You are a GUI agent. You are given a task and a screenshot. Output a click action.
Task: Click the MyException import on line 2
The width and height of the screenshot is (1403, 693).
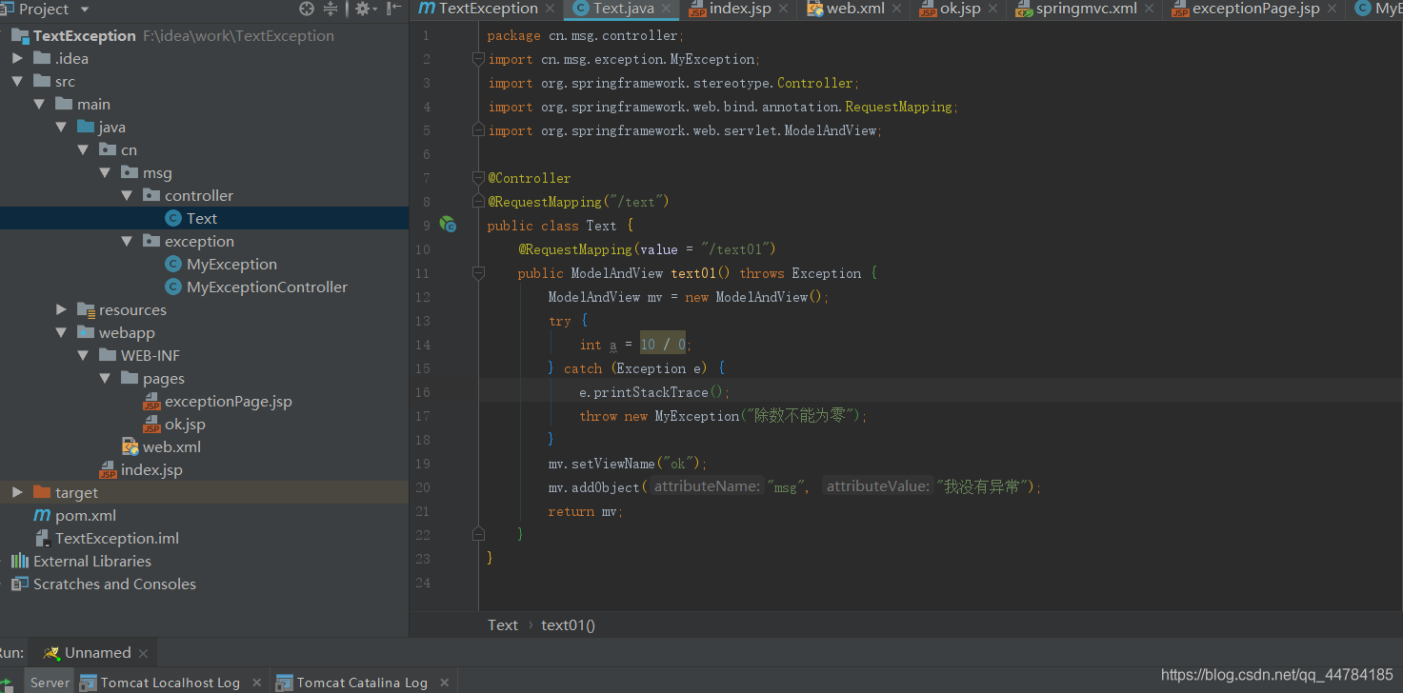pos(712,59)
